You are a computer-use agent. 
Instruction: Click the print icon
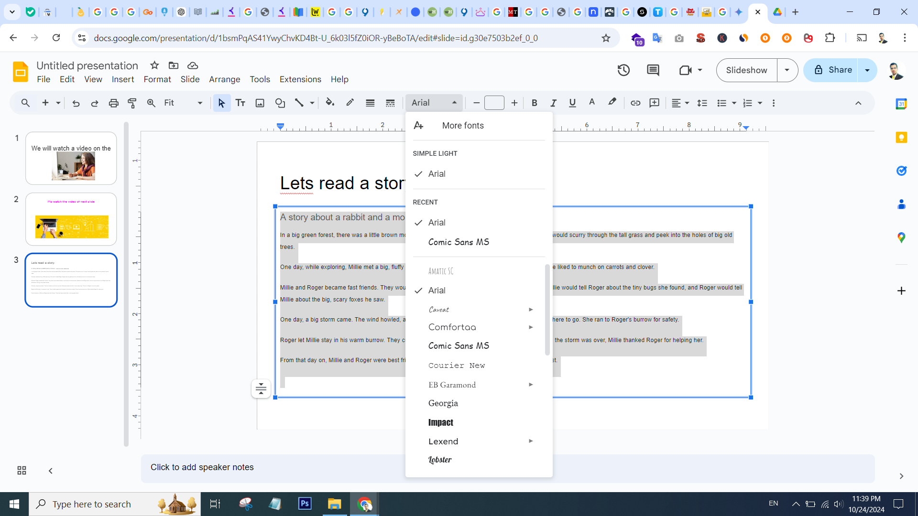pyautogui.click(x=113, y=103)
